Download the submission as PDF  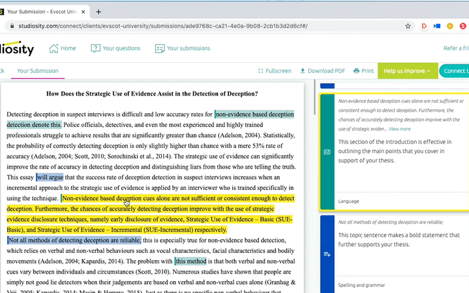322,71
